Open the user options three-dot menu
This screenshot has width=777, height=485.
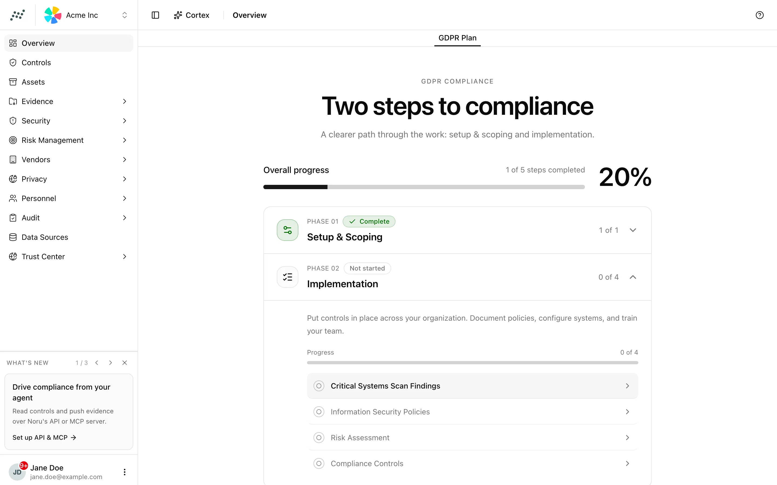pos(125,472)
